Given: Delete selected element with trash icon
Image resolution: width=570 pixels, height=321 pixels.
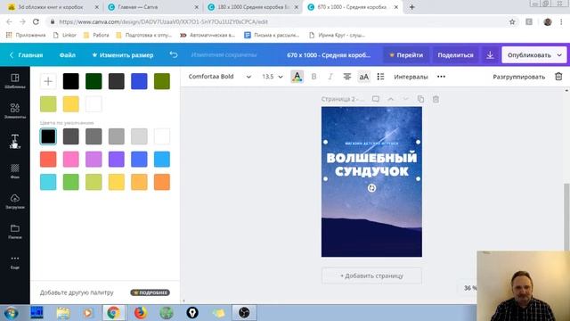Looking at the screenshot, I should 558,77.
